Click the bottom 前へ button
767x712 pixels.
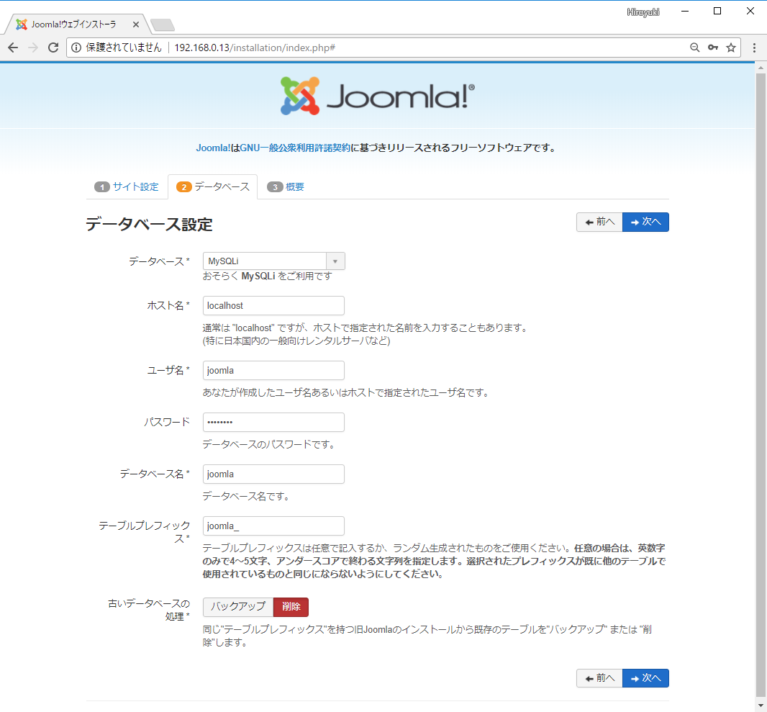(x=599, y=678)
